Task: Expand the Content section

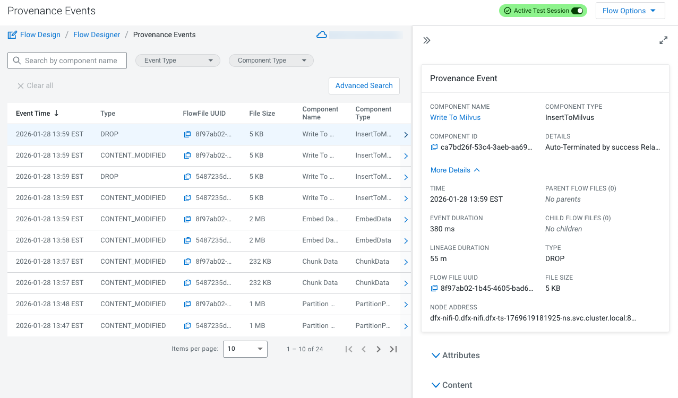Action: [x=452, y=385]
